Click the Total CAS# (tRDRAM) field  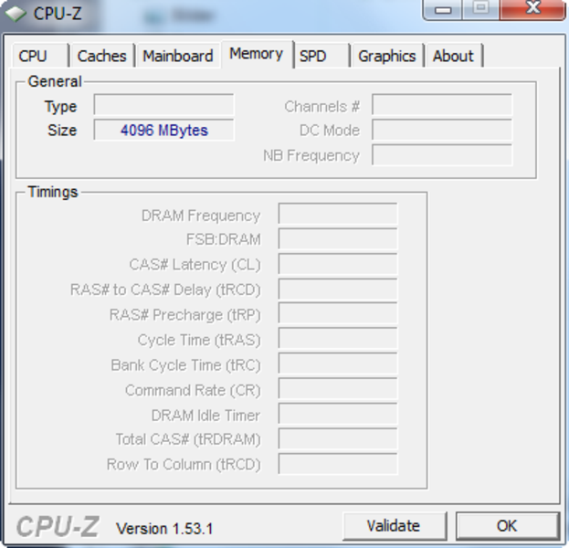tap(338, 438)
